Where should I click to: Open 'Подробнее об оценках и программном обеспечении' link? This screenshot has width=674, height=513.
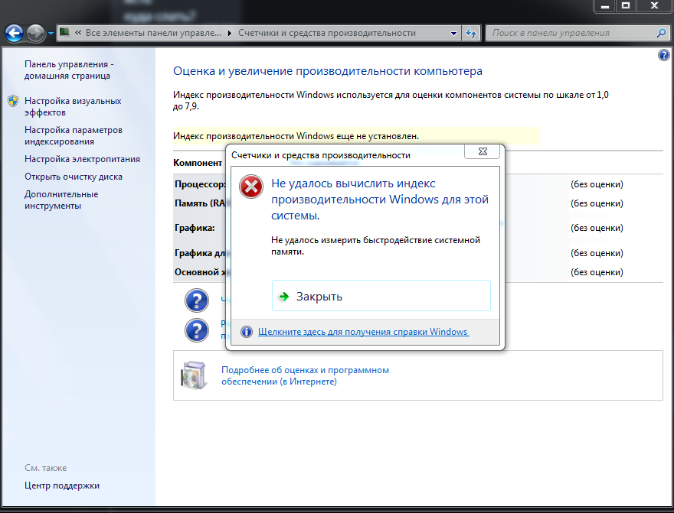click(x=305, y=375)
